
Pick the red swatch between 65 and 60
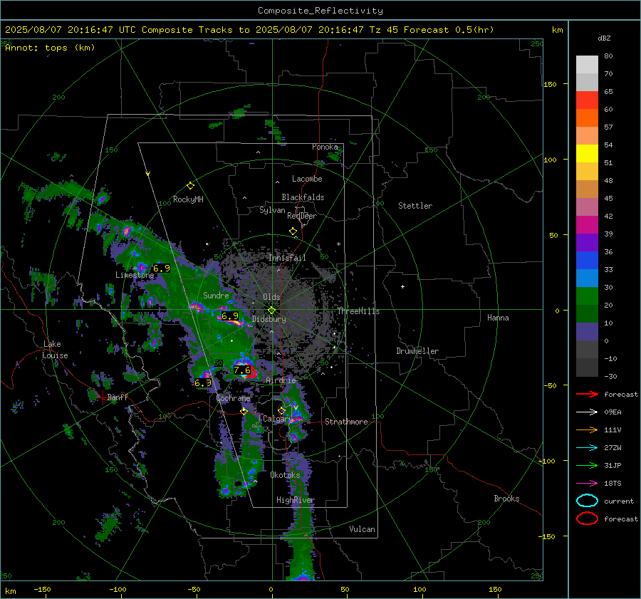pyautogui.click(x=587, y=100)
